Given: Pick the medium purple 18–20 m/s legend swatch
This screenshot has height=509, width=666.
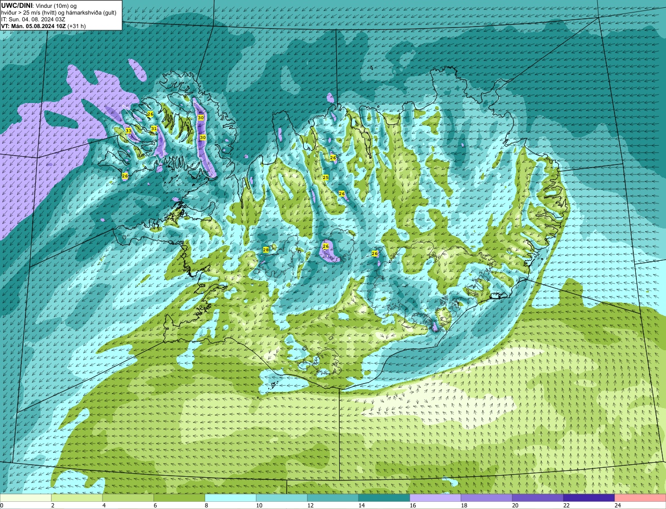Looking at the screenshot, I should click(487, 498).
